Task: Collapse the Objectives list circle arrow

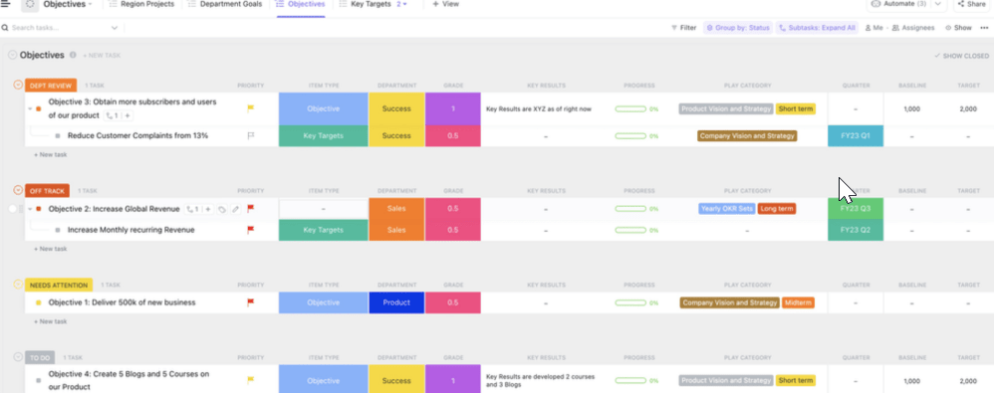Action: pos(12,55)
